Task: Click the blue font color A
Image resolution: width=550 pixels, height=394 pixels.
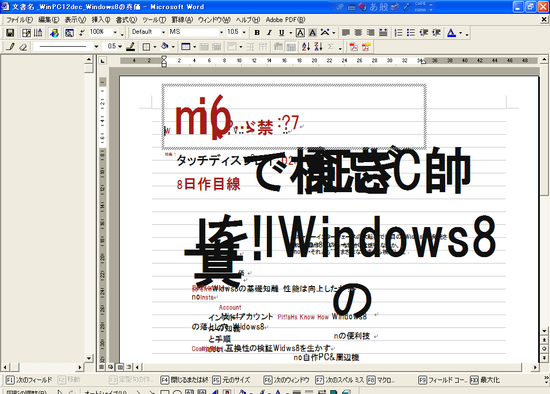Action: (452, 33)
